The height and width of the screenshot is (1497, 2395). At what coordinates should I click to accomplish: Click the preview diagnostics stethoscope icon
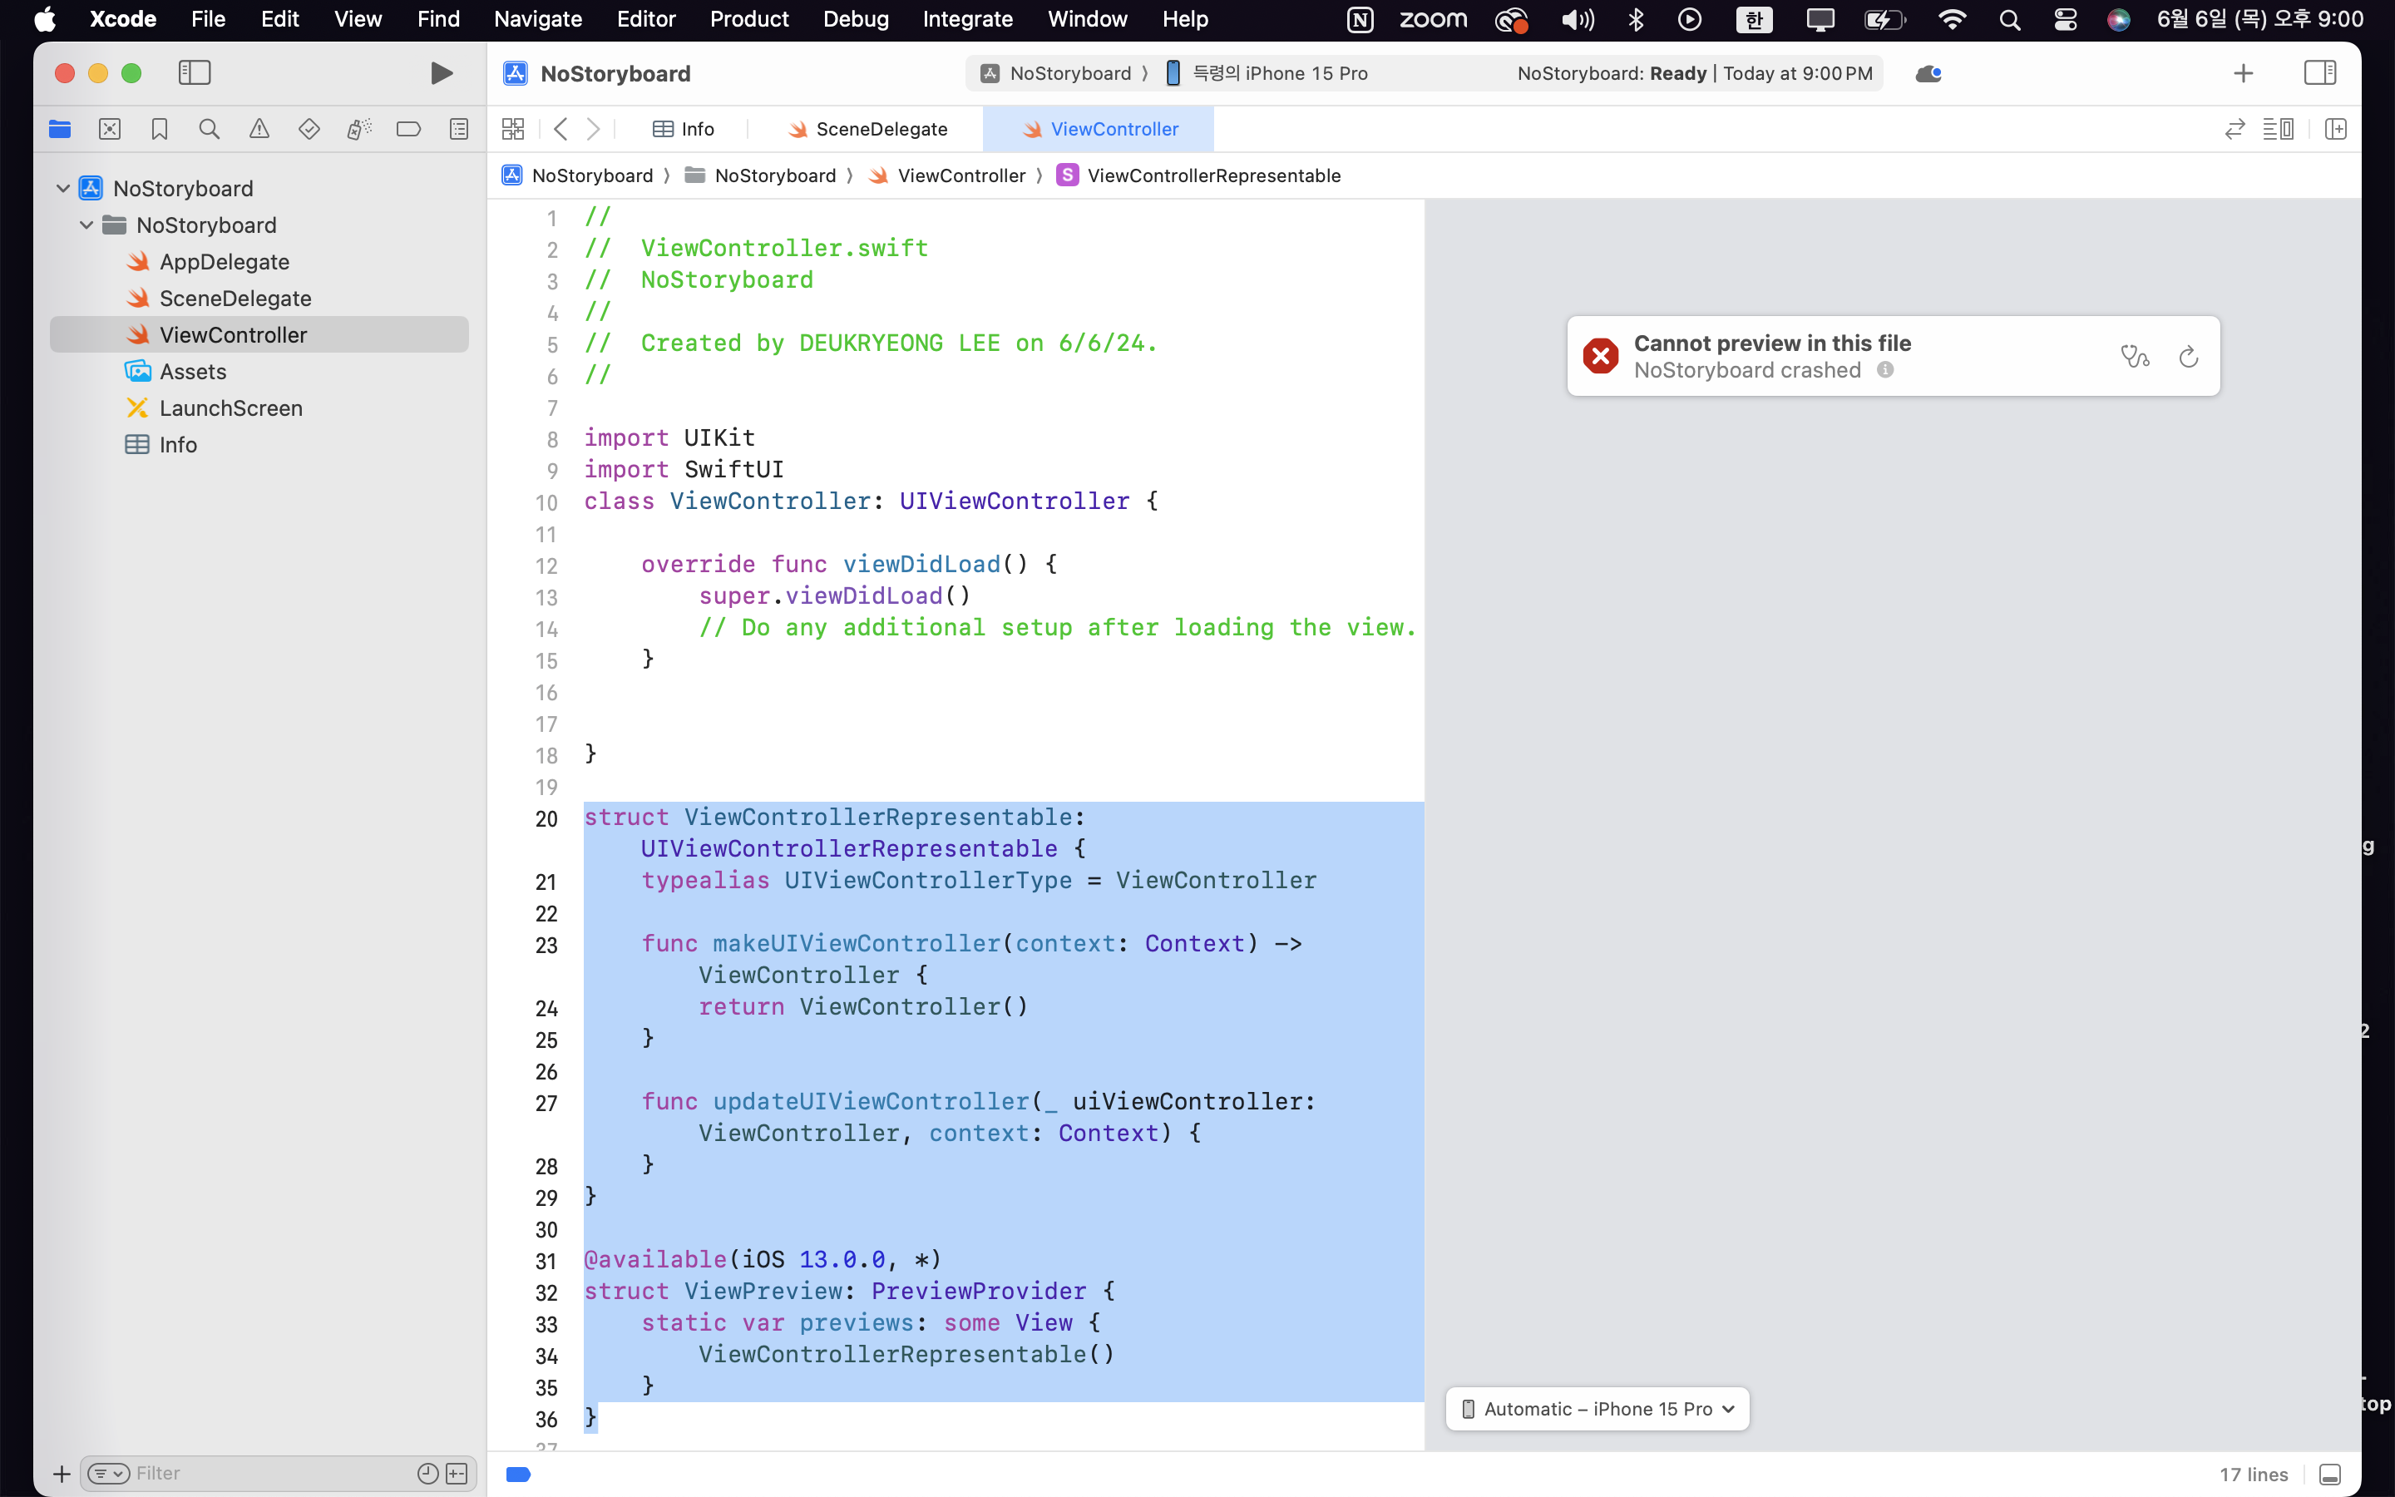[x=2134, y=357]
